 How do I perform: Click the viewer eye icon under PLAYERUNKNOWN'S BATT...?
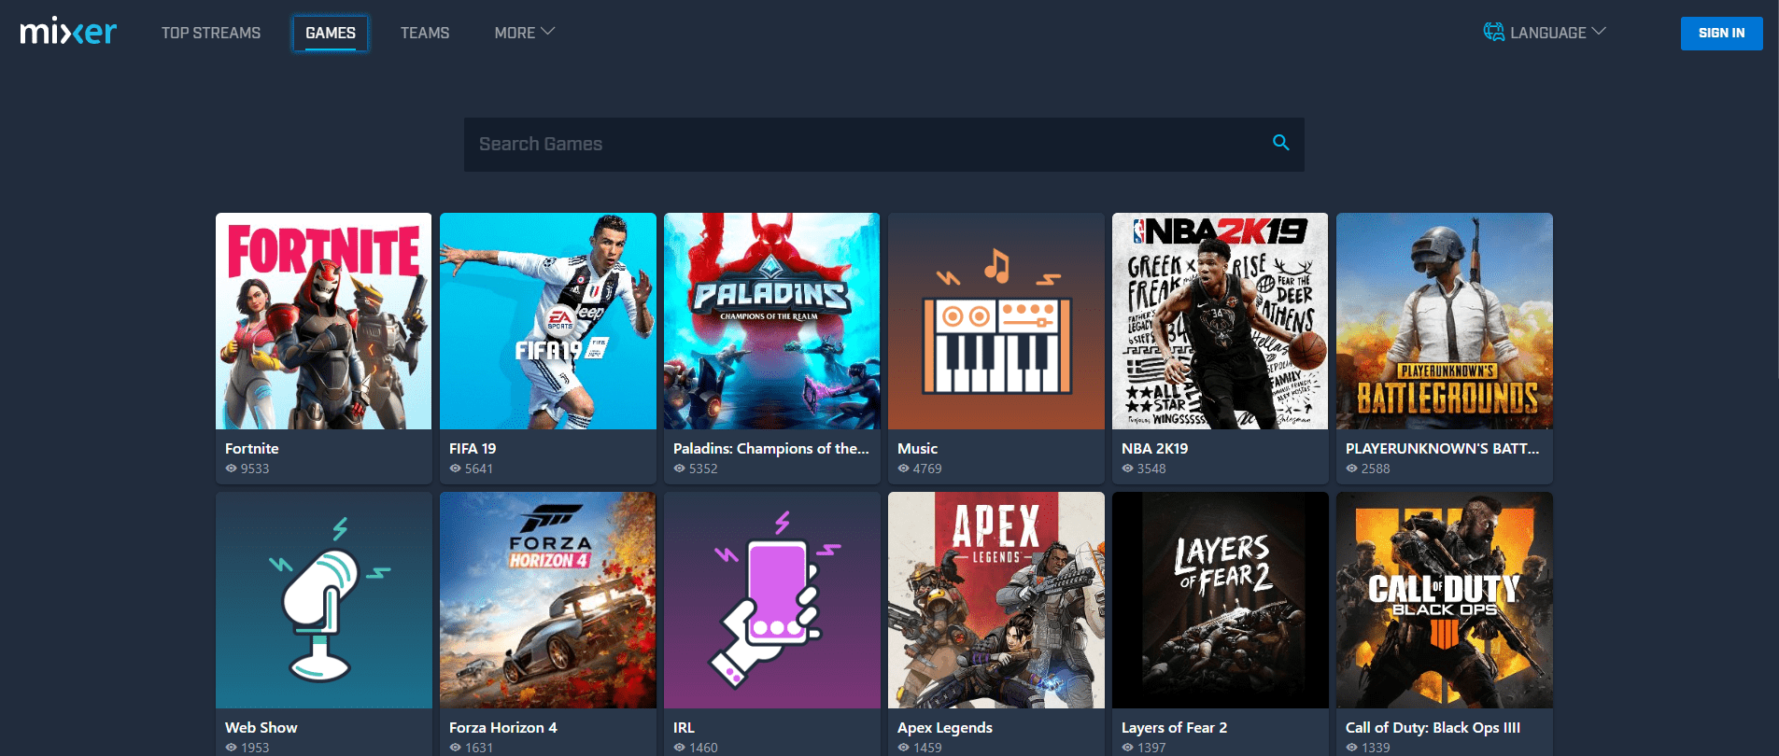(1351, 469)
